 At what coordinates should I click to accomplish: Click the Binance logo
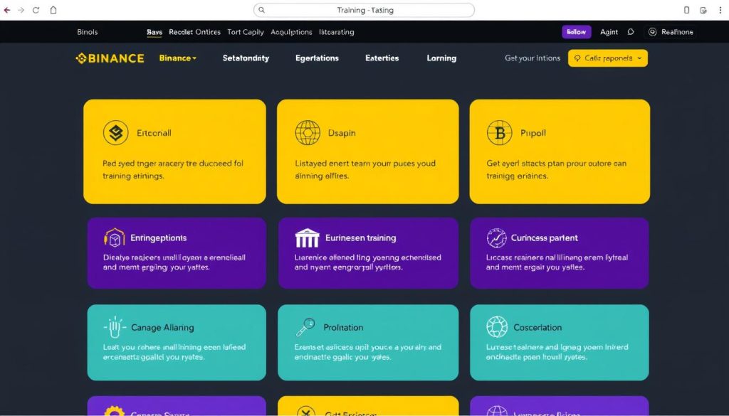pos(110,58)
